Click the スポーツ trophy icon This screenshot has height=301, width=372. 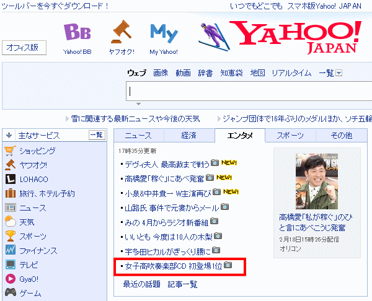(x=11, y=236)
